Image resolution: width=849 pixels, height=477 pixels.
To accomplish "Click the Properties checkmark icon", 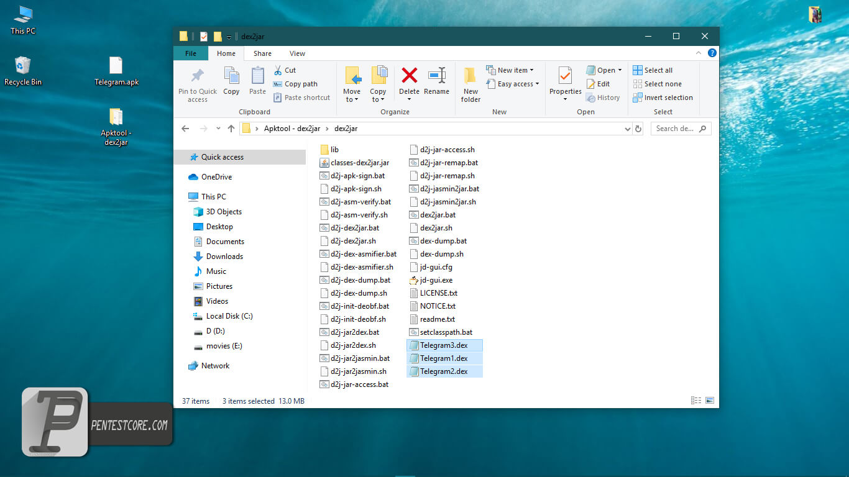I will pos(565,76).
